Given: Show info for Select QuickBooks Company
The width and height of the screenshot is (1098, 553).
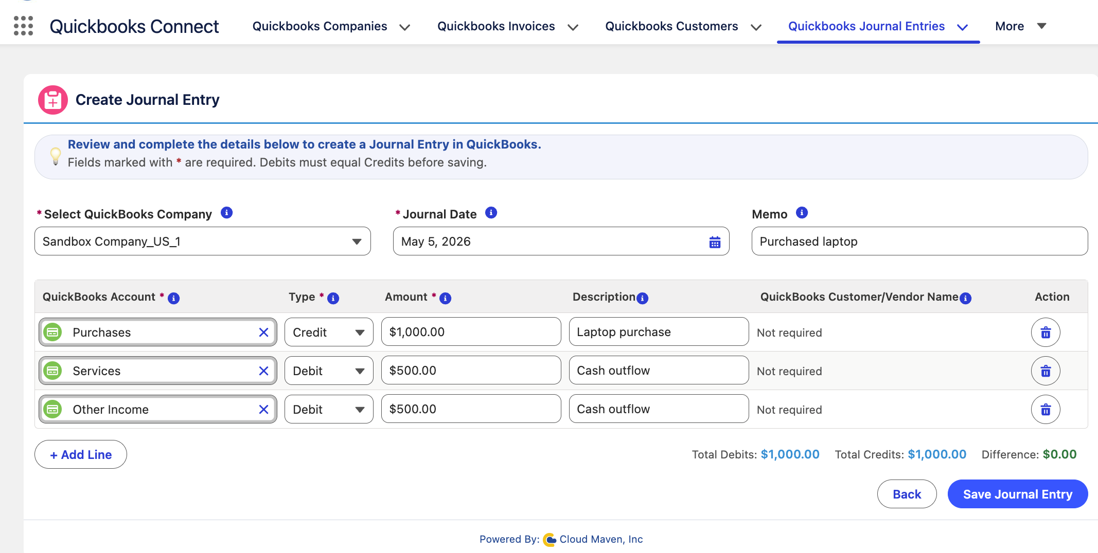Looking at the screenshot, I should pos(227,213).
